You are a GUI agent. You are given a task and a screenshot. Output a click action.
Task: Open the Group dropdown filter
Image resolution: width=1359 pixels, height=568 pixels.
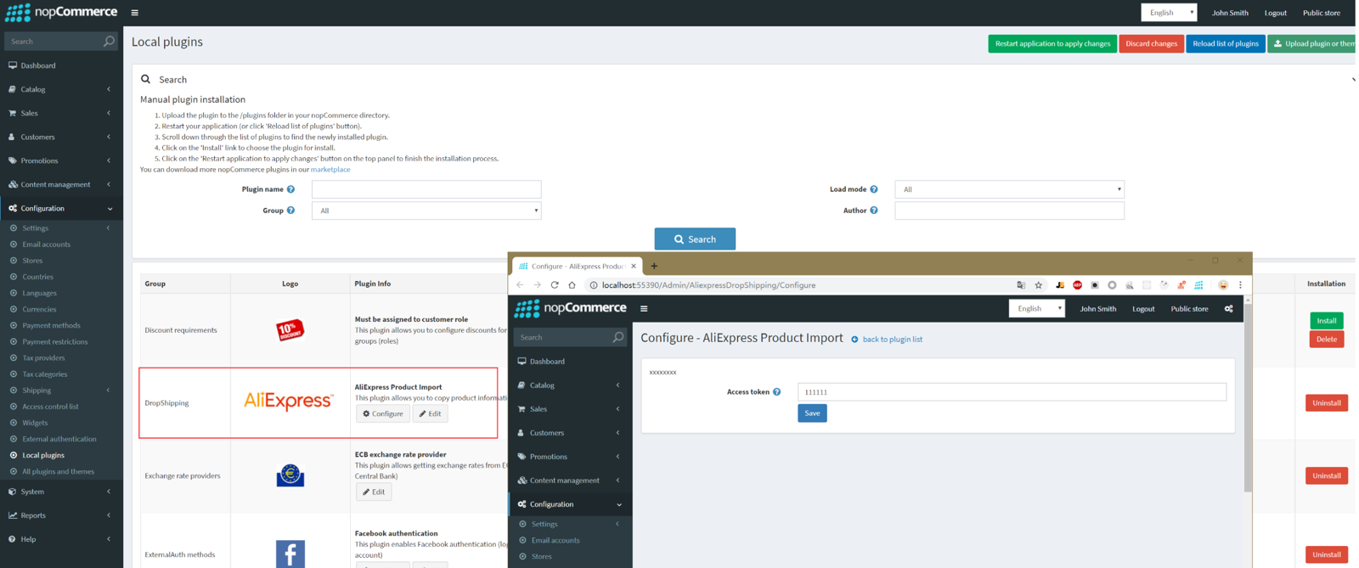pyautogui.click(x=426, y=211)
